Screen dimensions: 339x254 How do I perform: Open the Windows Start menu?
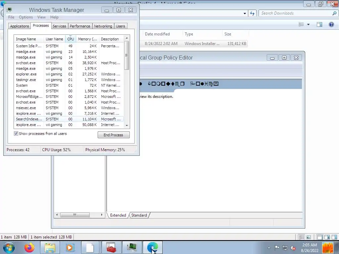(9, 247)
